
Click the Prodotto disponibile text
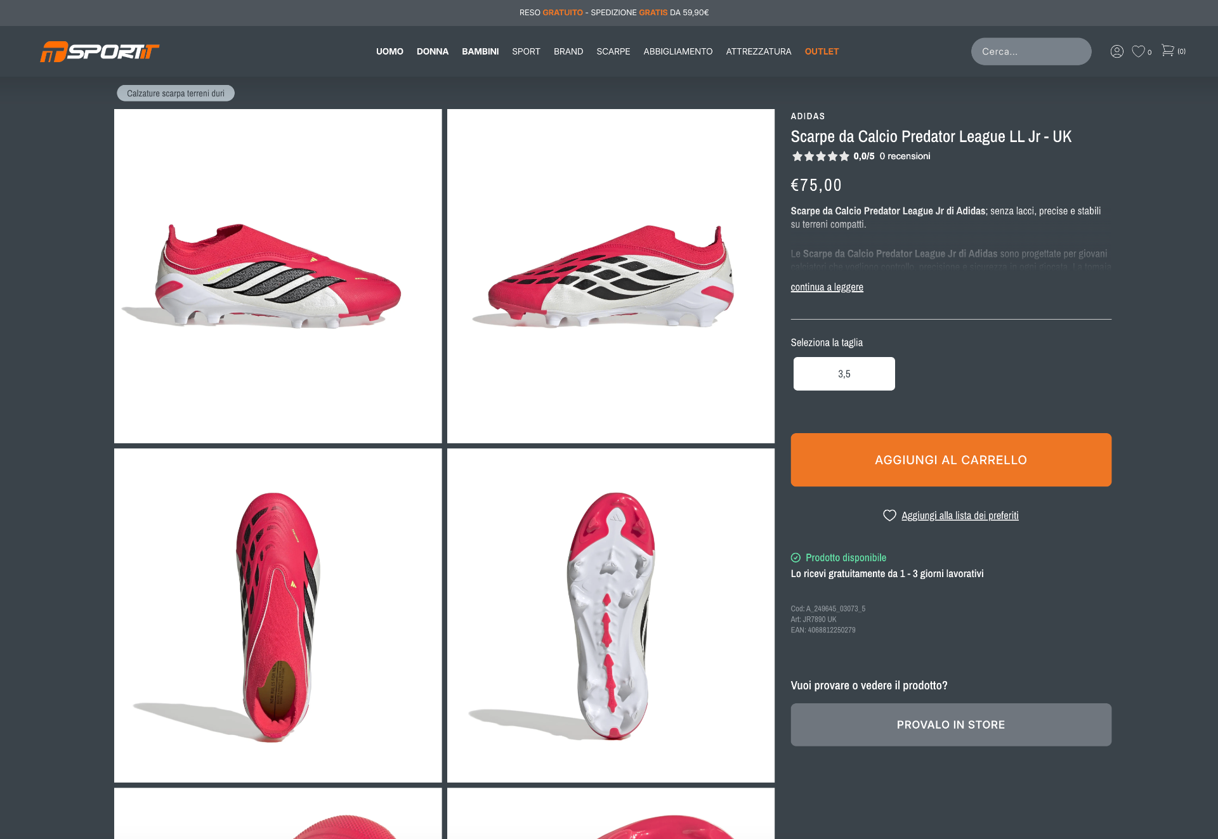[846, 557]
